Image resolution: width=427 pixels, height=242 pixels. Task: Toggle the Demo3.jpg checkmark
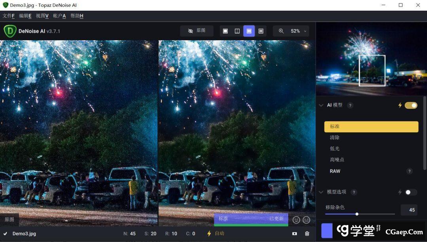point(6,234)
